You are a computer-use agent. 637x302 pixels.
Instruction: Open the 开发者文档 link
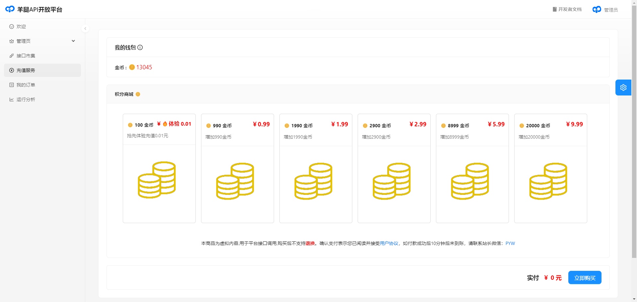coord(567,9)
